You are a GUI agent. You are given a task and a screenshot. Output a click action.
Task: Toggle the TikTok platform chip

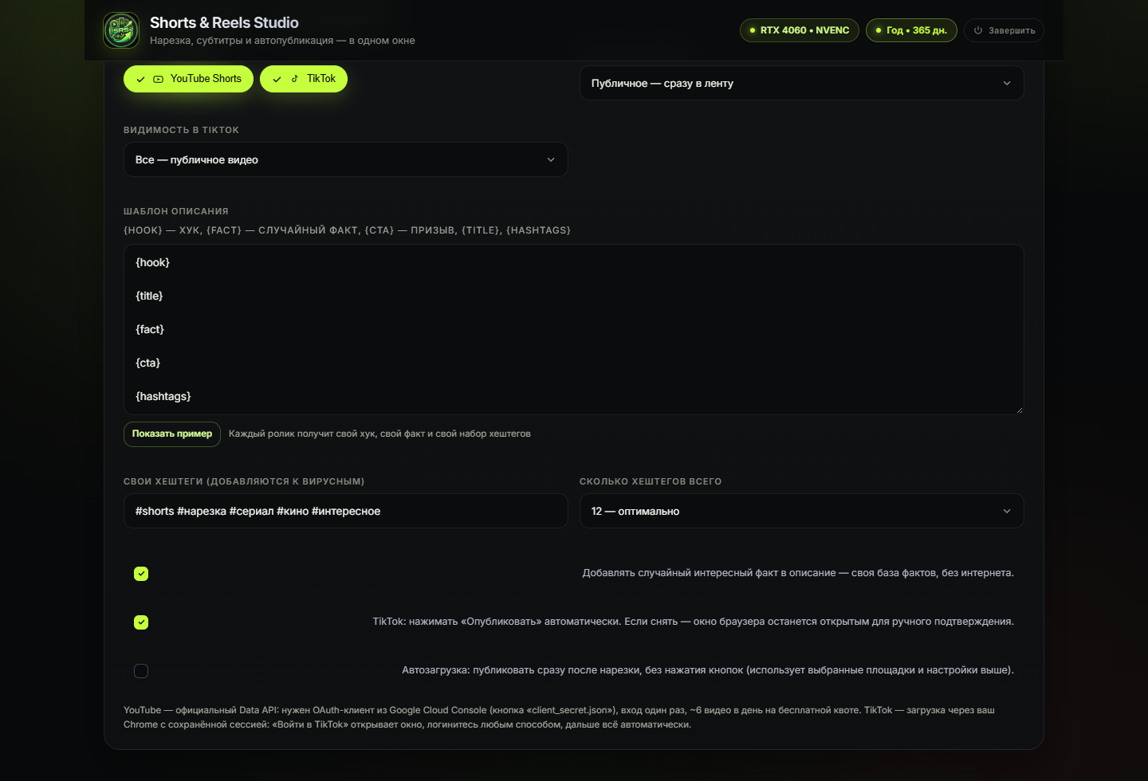point(304,79)
